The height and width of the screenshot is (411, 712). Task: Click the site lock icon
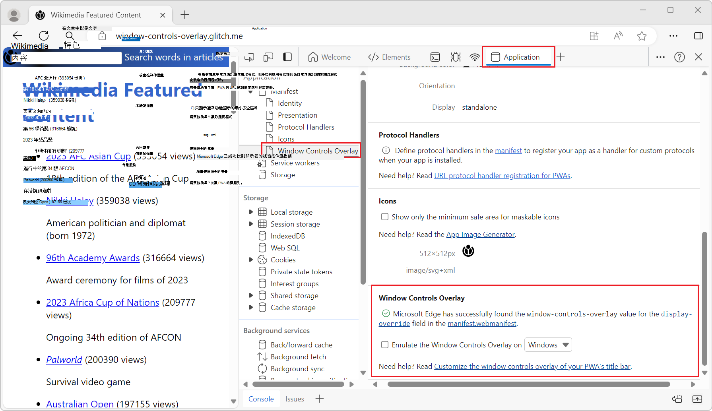(x=102, y=36)
